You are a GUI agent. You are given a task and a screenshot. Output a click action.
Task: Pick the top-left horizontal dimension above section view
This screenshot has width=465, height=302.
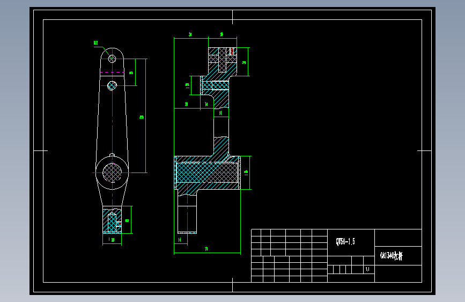[190, 34]
